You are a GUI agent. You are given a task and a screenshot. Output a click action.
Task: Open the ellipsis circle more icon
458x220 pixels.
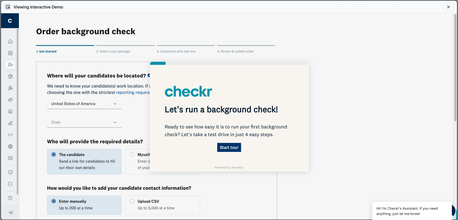coord(10,184)
